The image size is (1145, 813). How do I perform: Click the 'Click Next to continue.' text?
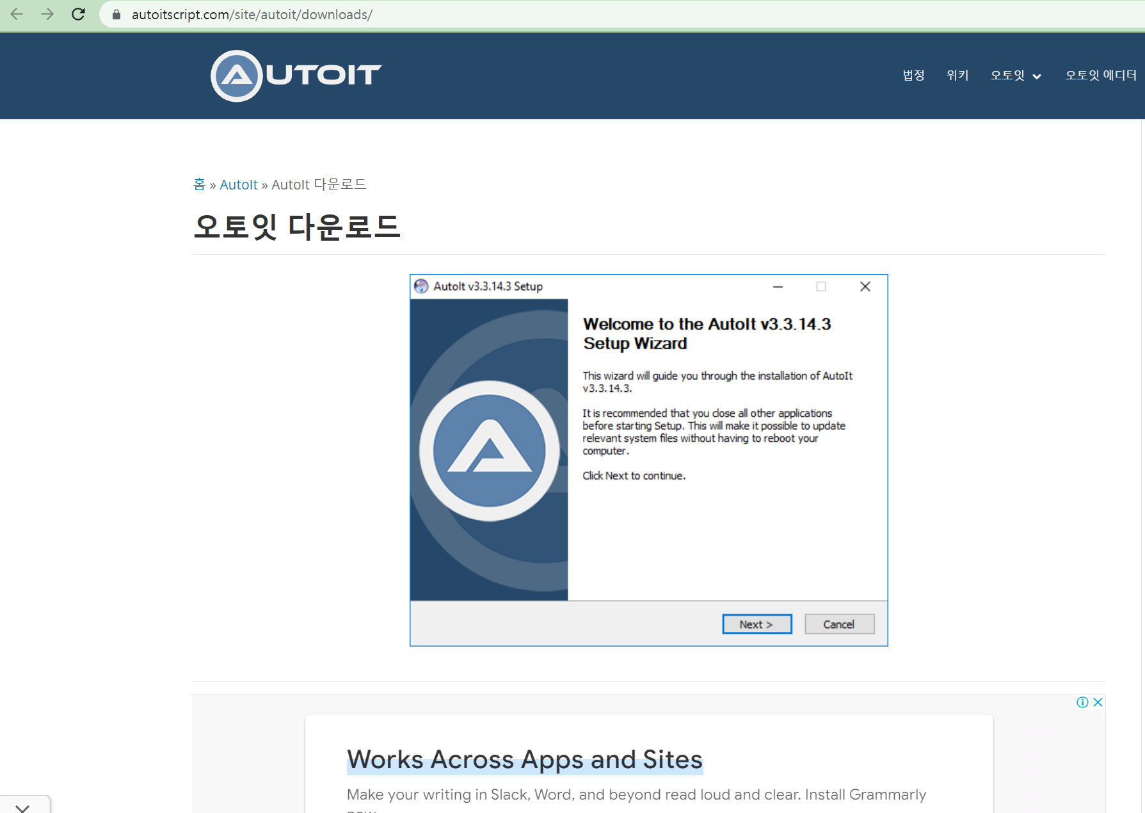click(x=634, y=476)
